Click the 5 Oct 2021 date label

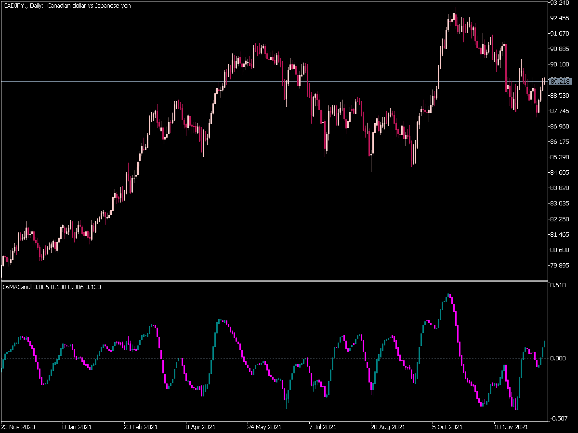point(447,427)
